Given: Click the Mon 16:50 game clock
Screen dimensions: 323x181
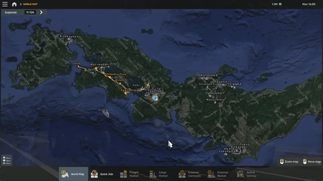Looking at the screenshot, I should pos(308,4).
